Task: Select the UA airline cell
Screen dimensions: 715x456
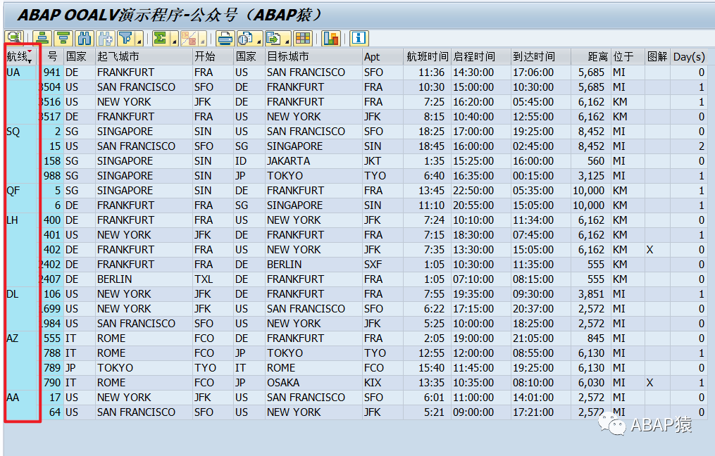Action: [x=21, y=72]
